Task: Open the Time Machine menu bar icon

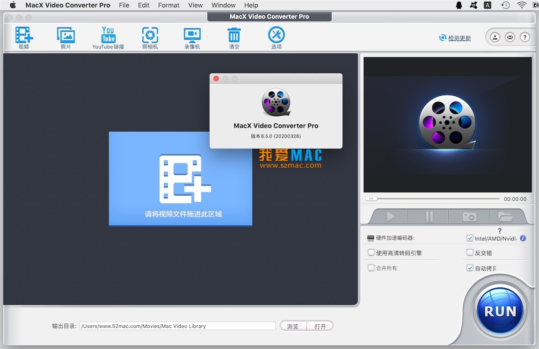Action: click(x=505, y=5)
